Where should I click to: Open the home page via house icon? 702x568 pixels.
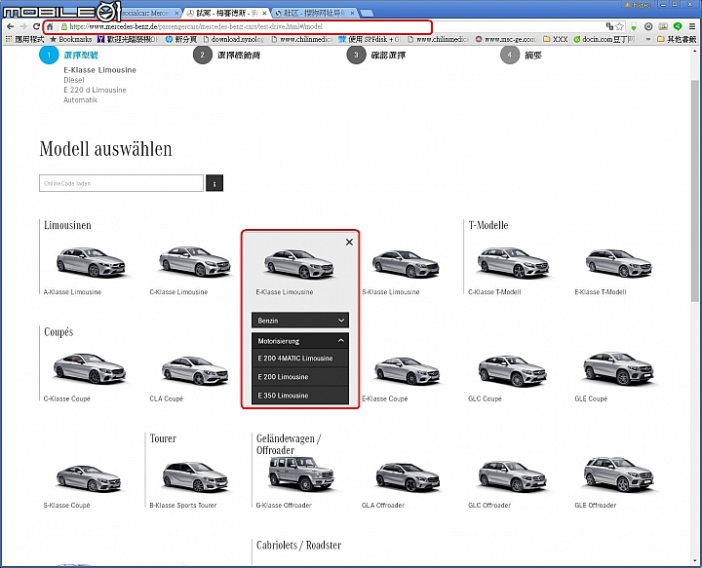click(x=50, y=27)
